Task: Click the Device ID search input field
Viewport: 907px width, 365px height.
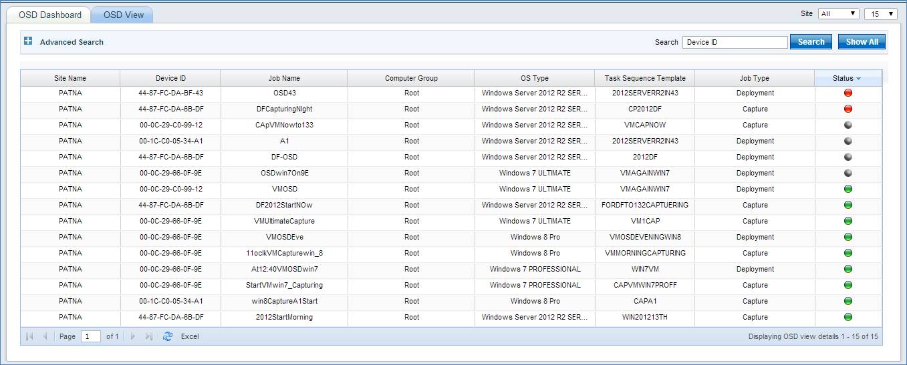Action: click(x=735, y=42)
